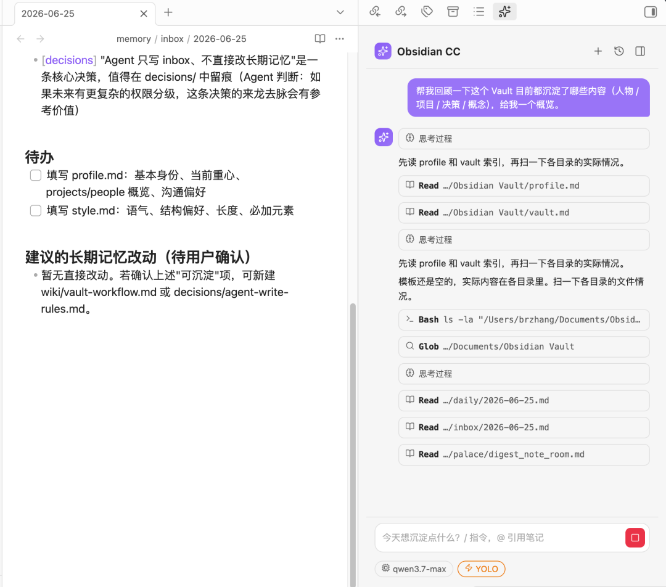Check the 填写 style.md todo checkbox
This screenshot has width=666, height=587.
point(36,211)
